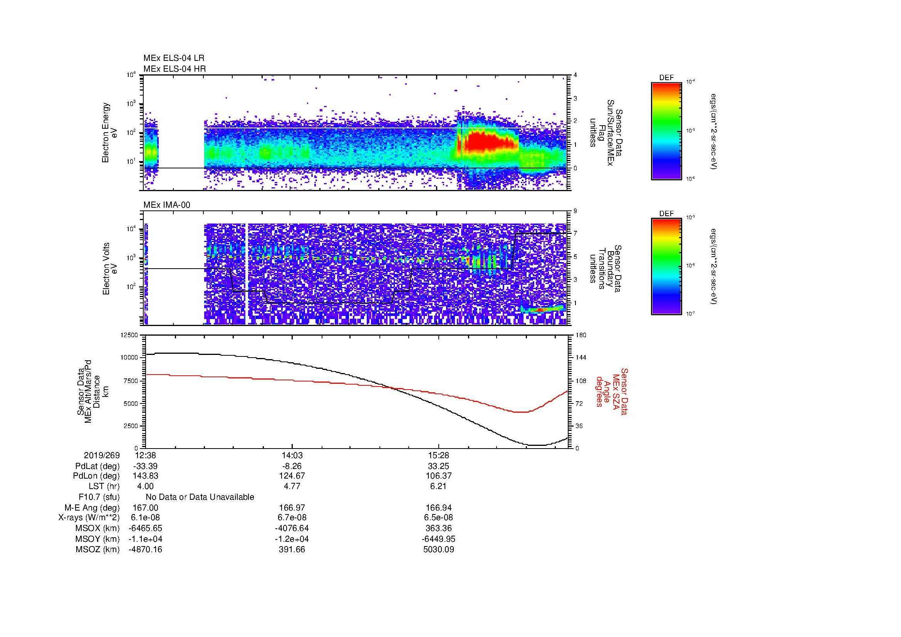Screen dimensions: 901x637
Task: Click M-E Ang value 167.00
Action: click(x=146, y=508)
